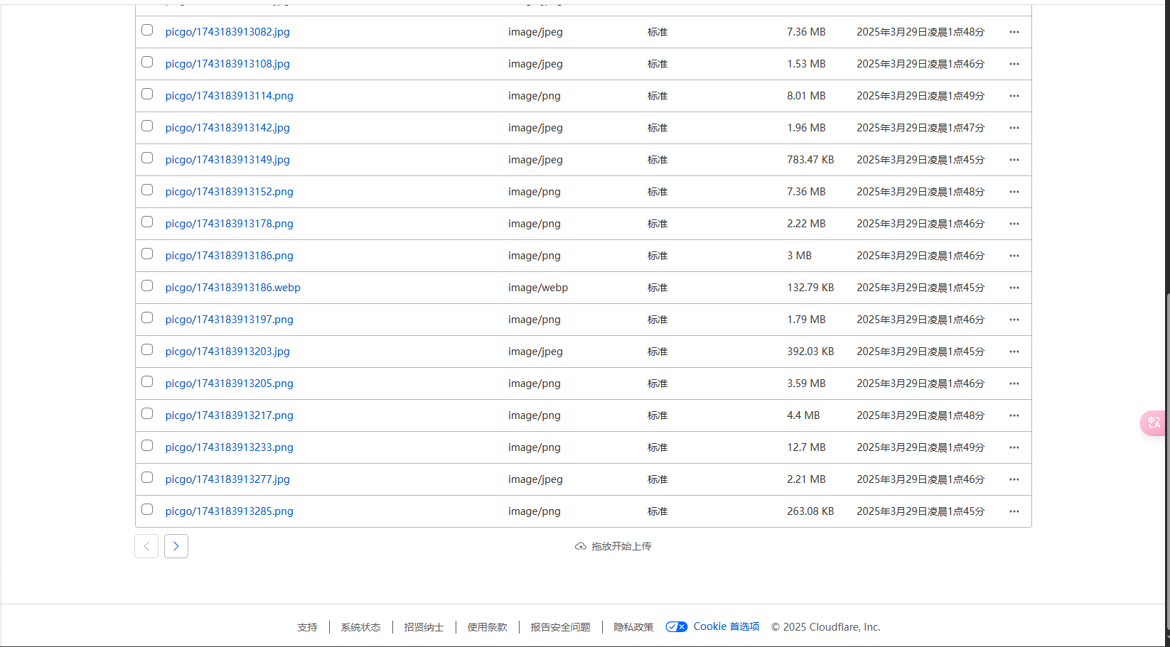This screenshot has width=1170, height=647.
Task: Open more options for picgo/1743183913114.png
Action: click(x=1014, y=96)
